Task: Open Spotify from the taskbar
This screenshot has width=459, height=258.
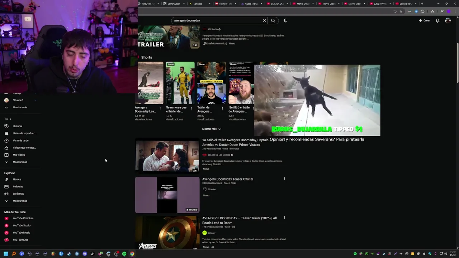Action: tap(124, 254)
